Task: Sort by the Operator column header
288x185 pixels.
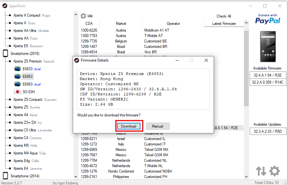Action: pyautogui.click(x=173, y=24)
